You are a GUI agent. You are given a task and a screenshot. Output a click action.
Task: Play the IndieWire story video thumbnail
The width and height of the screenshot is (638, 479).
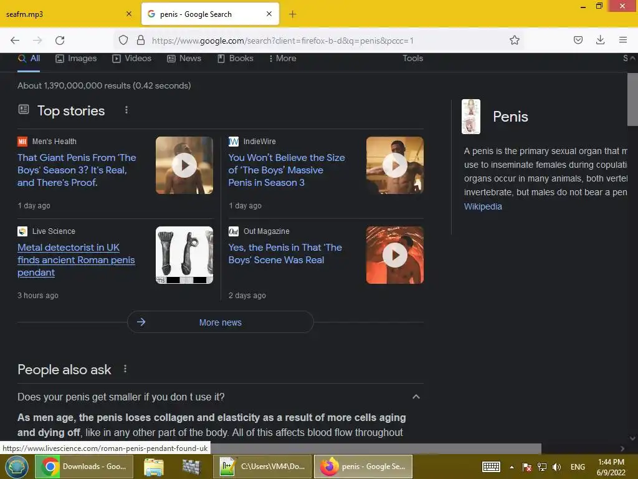(x=394, y=165)
